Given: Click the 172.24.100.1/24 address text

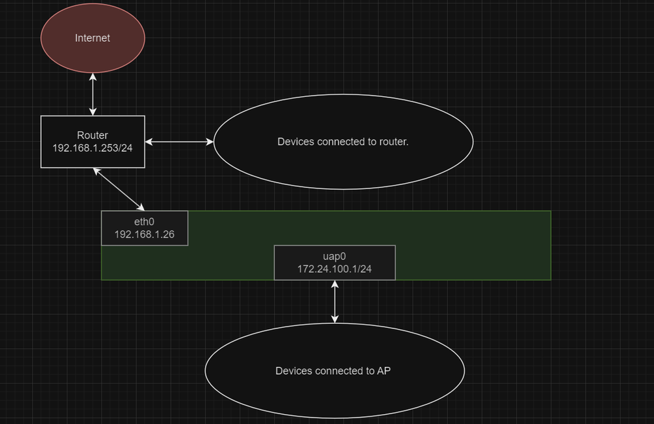Looking at the screenshot, I should (x=335, y=268).
